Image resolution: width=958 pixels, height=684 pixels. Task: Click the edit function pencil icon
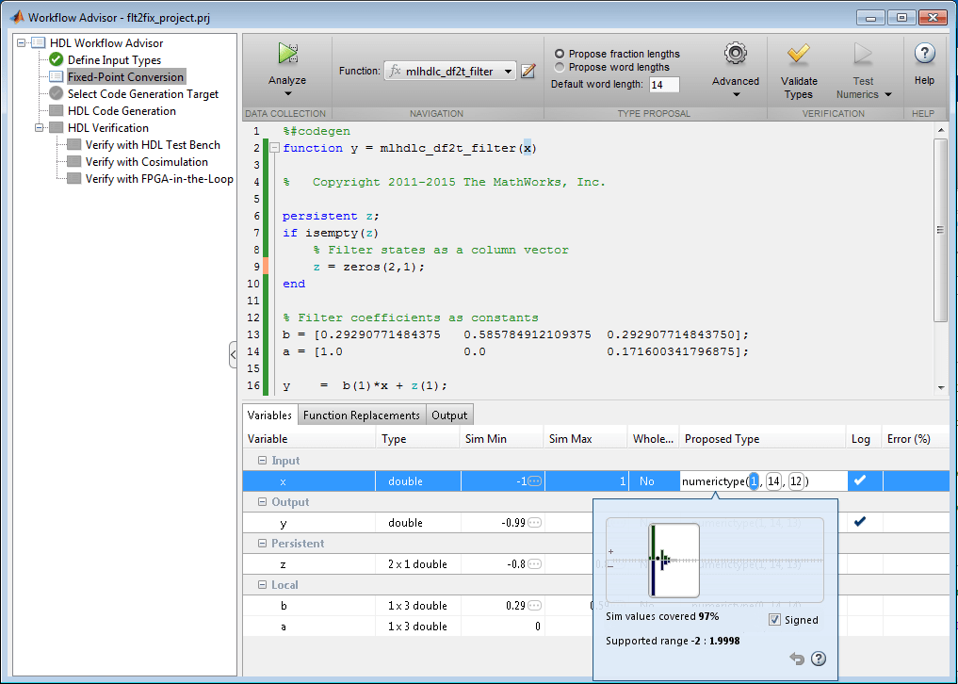coord(528,71)
